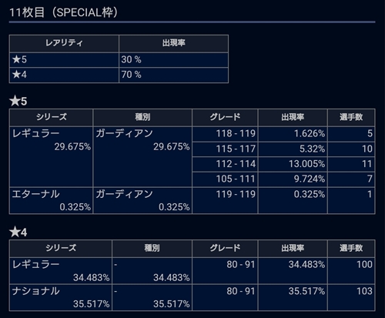
Task: Click the ★4 section heading
Action: pos(18,233)
